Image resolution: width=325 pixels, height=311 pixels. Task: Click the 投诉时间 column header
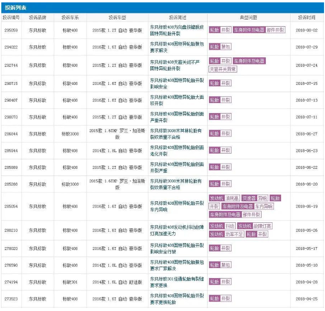click(x=307, y=18)
